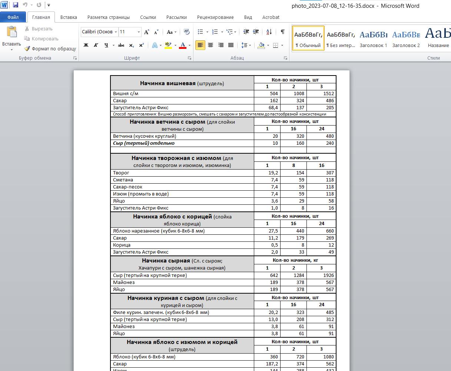This screenshot has height=371, width=451.
Task: Decrease font size with shrink icon
Action: (156, 32)
